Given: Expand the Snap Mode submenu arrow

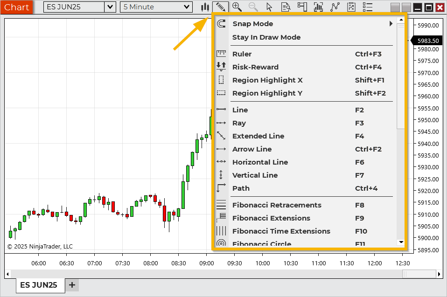Looking at the screenshot, I should coord(391,24).
